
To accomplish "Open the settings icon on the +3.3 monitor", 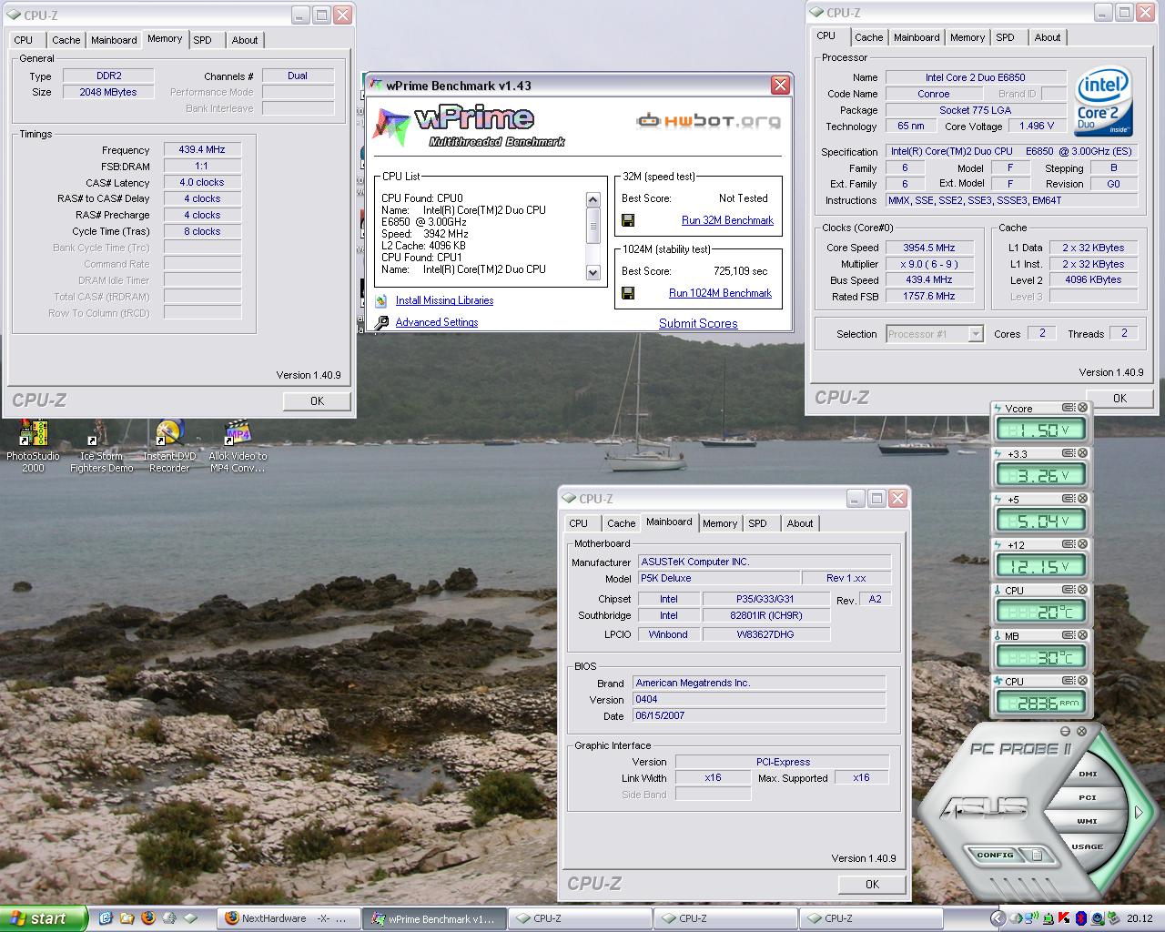I will pos(1069,453).
